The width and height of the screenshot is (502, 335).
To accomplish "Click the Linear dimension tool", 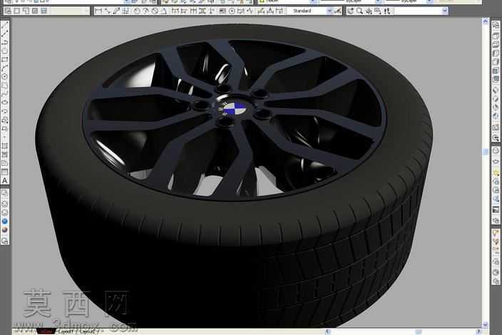I will coord(98,11).
